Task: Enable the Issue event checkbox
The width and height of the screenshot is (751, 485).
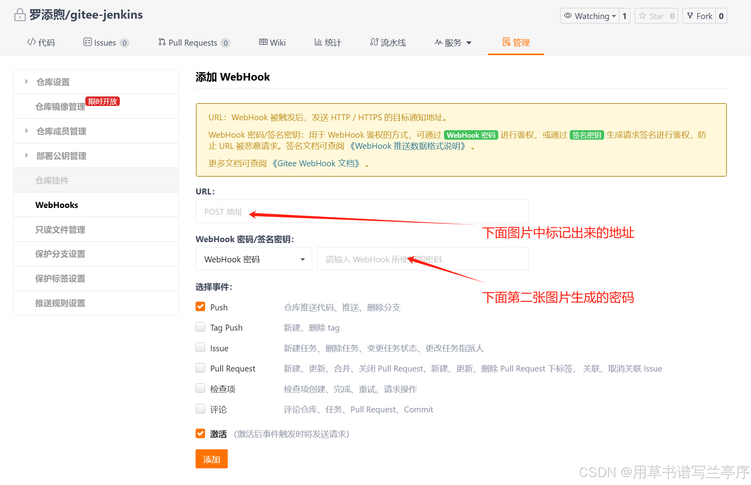Action: pos(200,348)
